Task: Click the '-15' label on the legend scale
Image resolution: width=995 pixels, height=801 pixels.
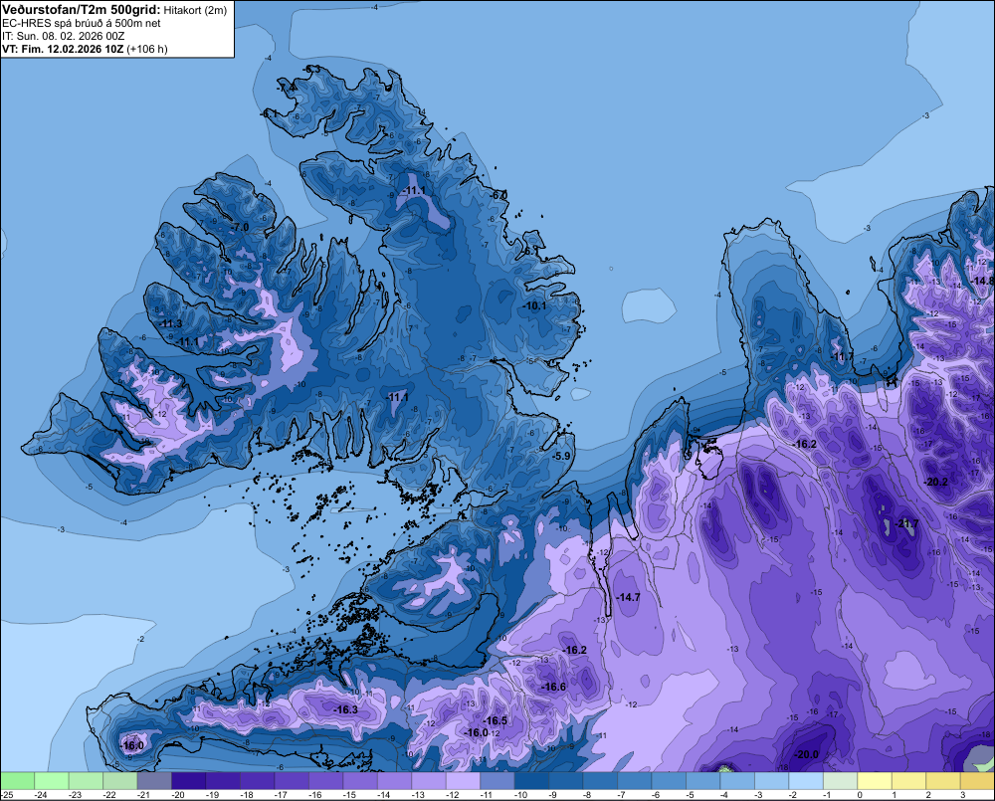Action: (x=349, y=795)
